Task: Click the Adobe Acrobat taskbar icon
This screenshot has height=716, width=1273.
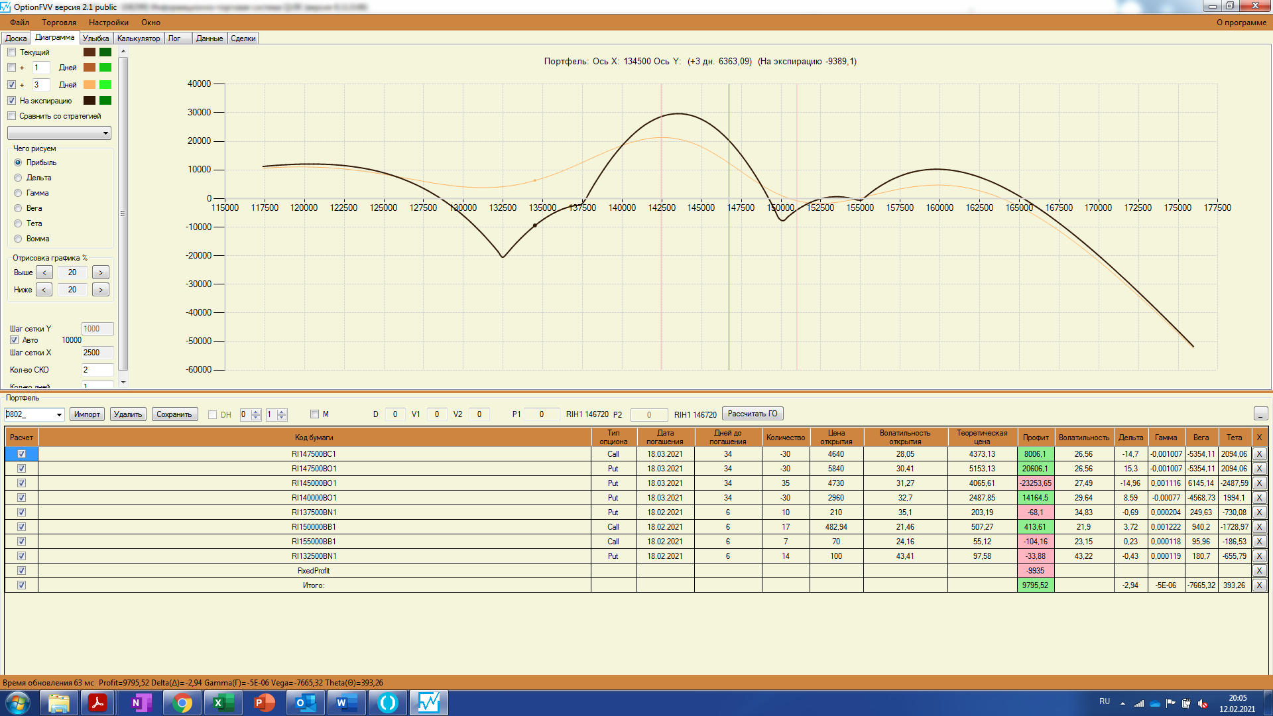Action: point(98,703)
